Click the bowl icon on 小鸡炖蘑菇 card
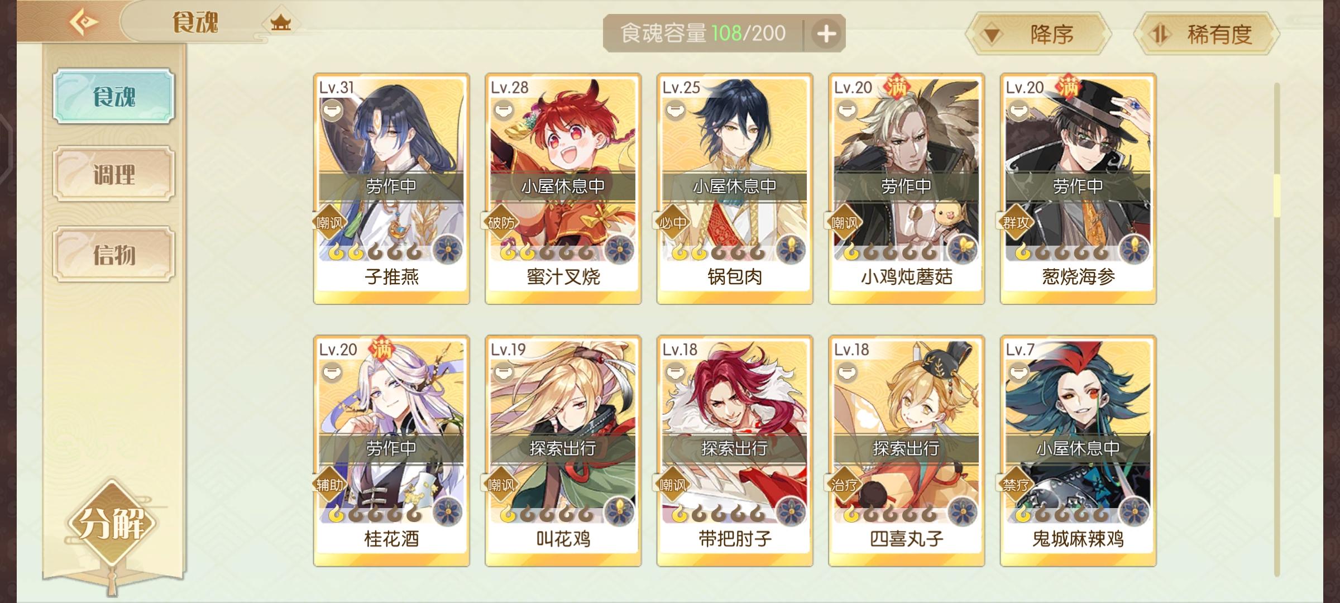Image resolution: width=1340 pixels, height=603 pixels. (x=848, y=111)
